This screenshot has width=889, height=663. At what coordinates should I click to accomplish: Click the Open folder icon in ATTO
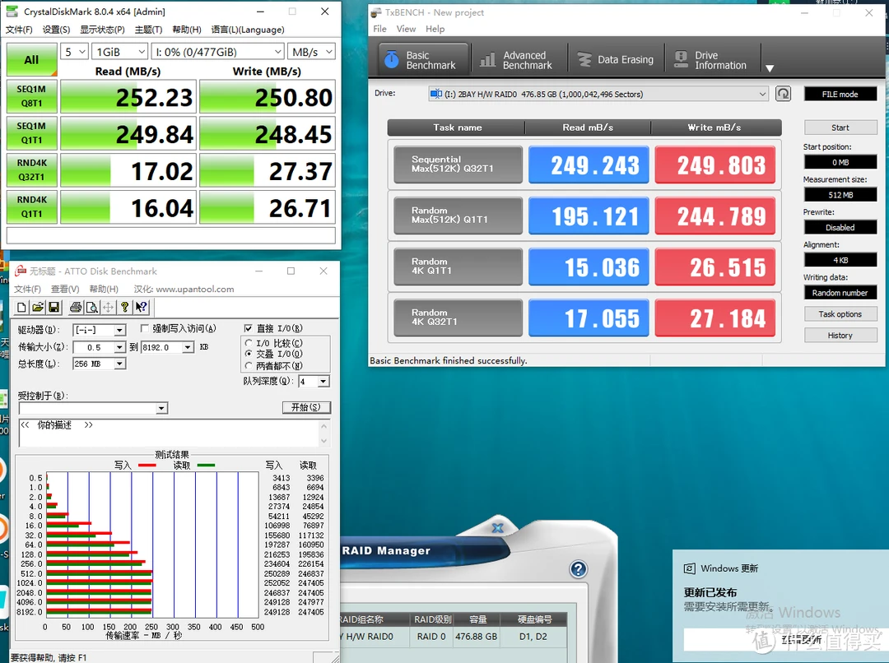pyautogui.click(x=37, y=308)
